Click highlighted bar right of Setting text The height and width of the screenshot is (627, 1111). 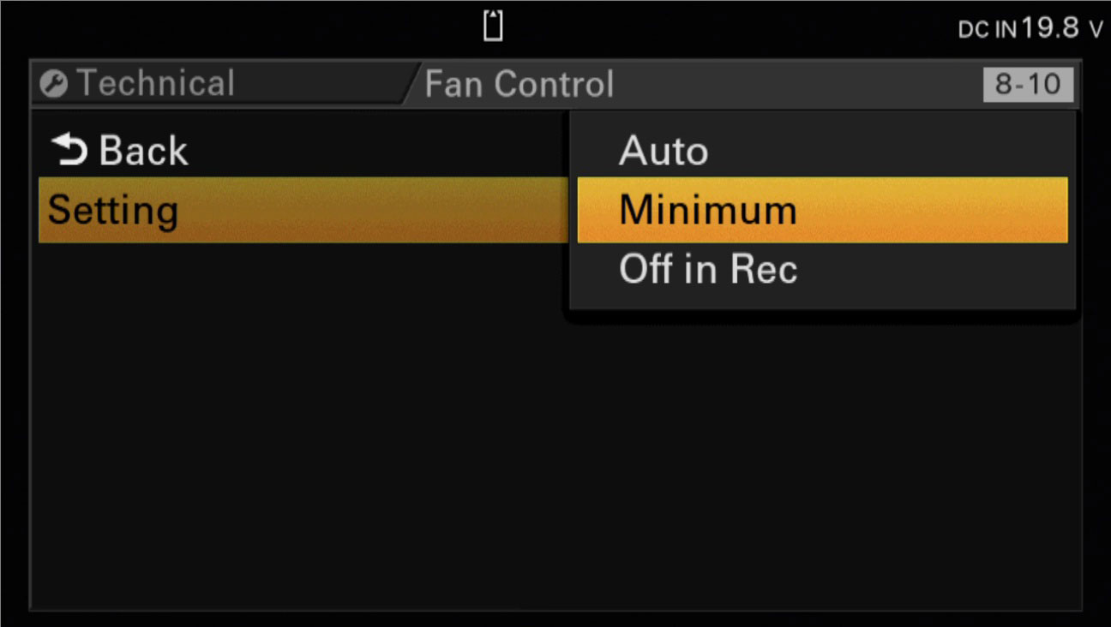(373, 210)
